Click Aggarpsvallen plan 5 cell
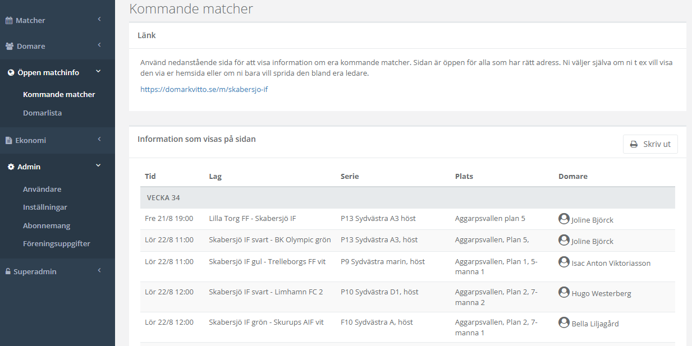Viewport: 692px width, 346px height. (x=490, y=218)
